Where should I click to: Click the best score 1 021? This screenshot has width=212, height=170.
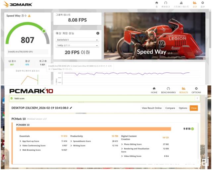[x=42, y=65]
